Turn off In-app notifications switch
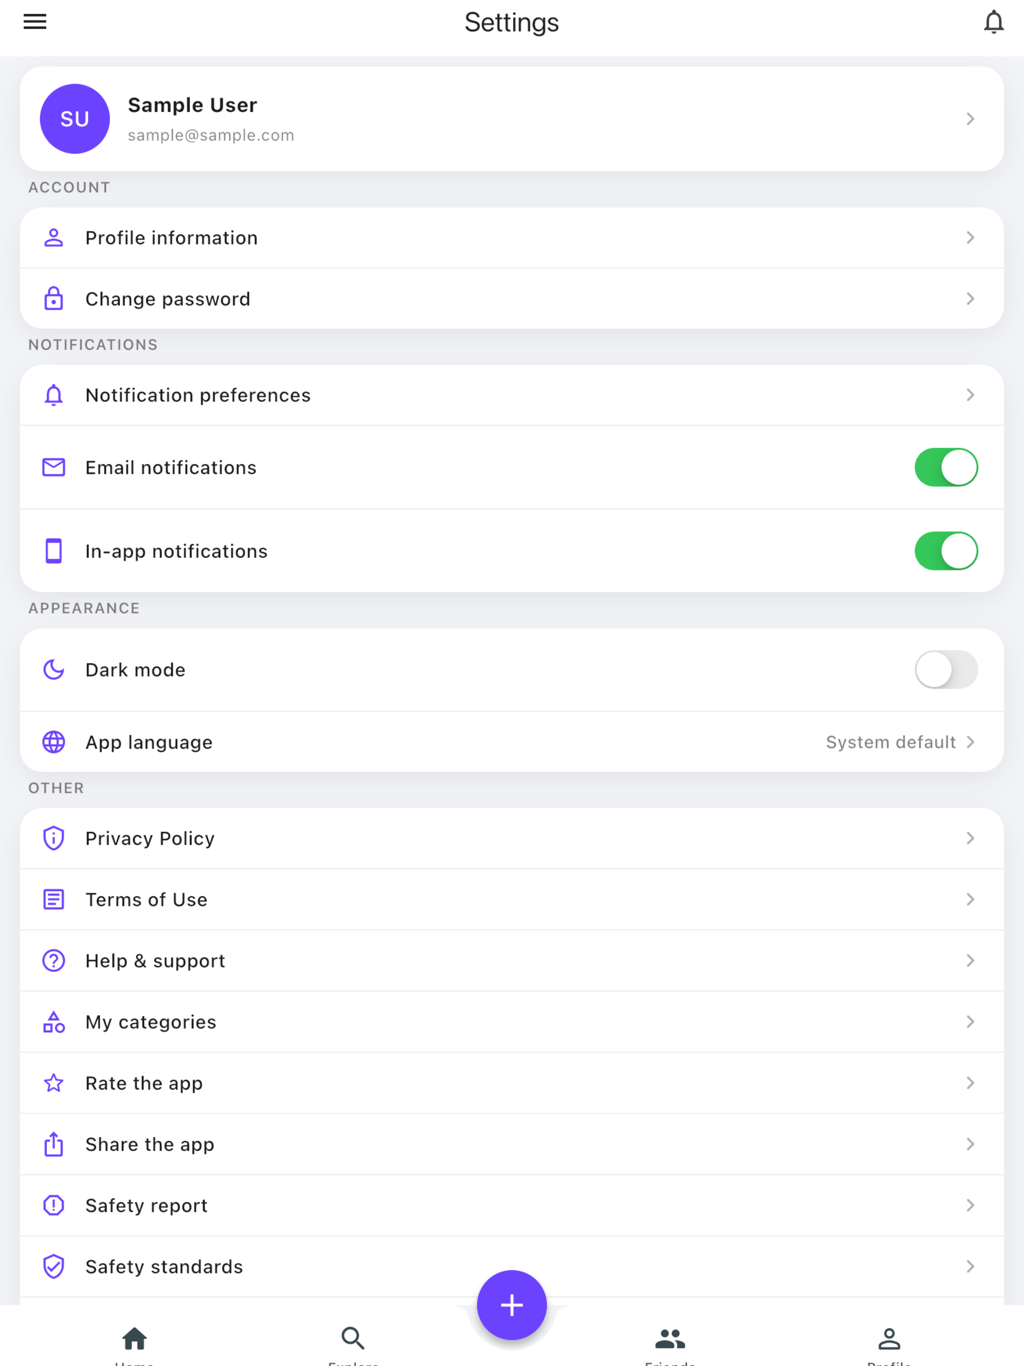Screen dimensions: 1024x1366 (x=945, y=550)
